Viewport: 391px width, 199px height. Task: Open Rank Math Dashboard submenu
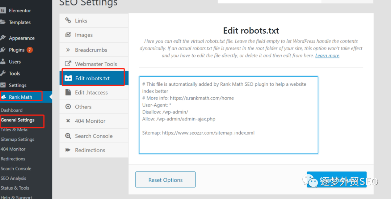pos(12,110)
